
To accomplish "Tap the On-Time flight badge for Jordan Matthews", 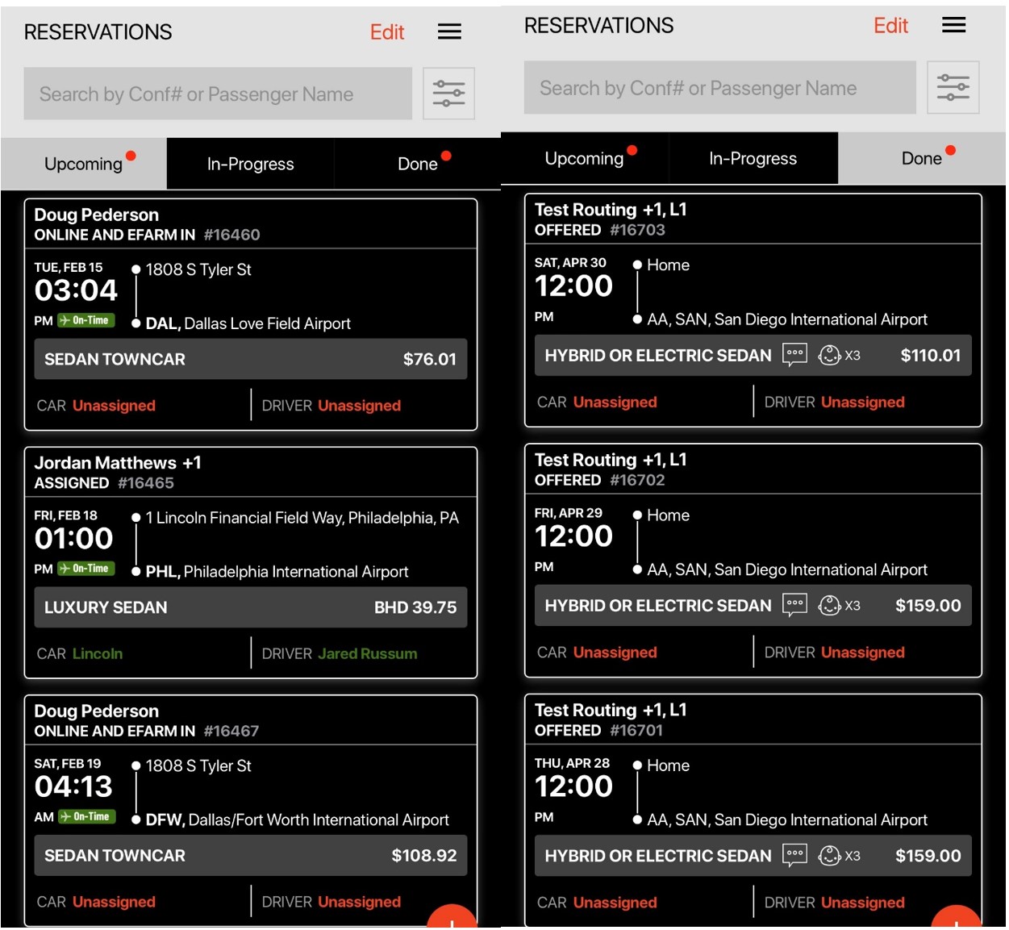I will (86, 569).
